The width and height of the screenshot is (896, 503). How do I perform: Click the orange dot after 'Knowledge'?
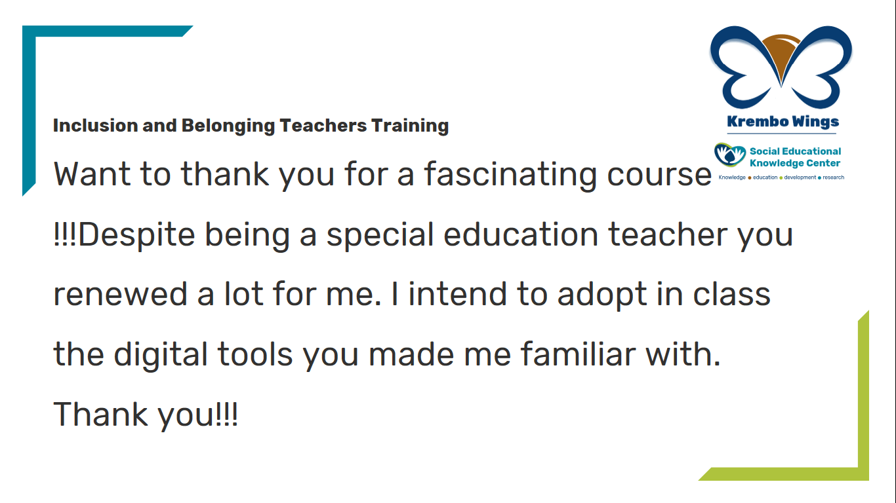click(750, 177)
